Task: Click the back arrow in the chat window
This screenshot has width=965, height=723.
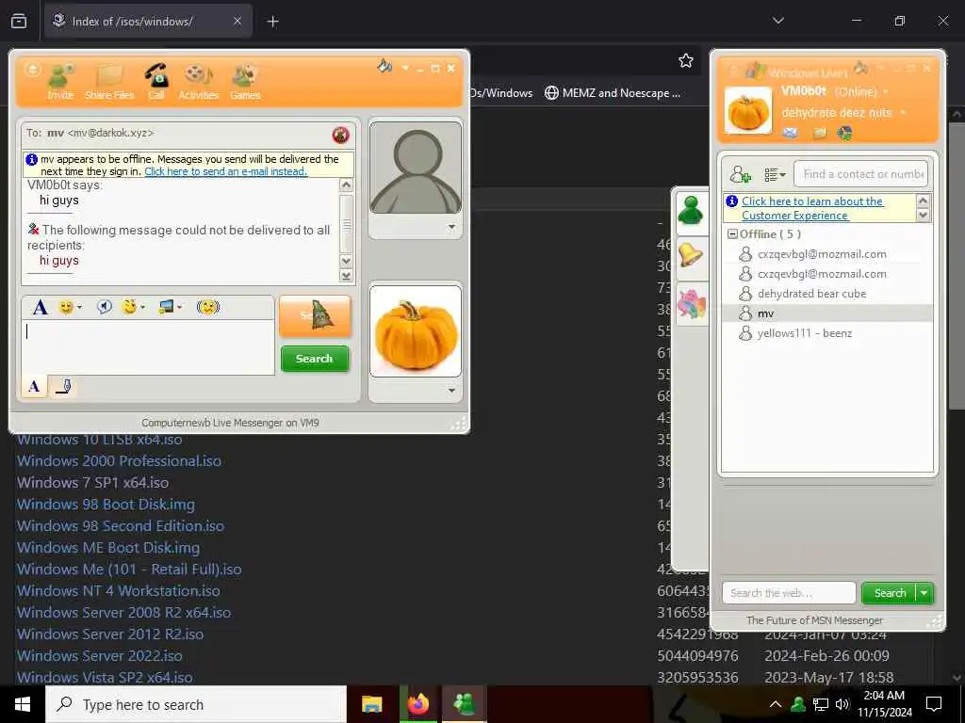Action: 33,70
